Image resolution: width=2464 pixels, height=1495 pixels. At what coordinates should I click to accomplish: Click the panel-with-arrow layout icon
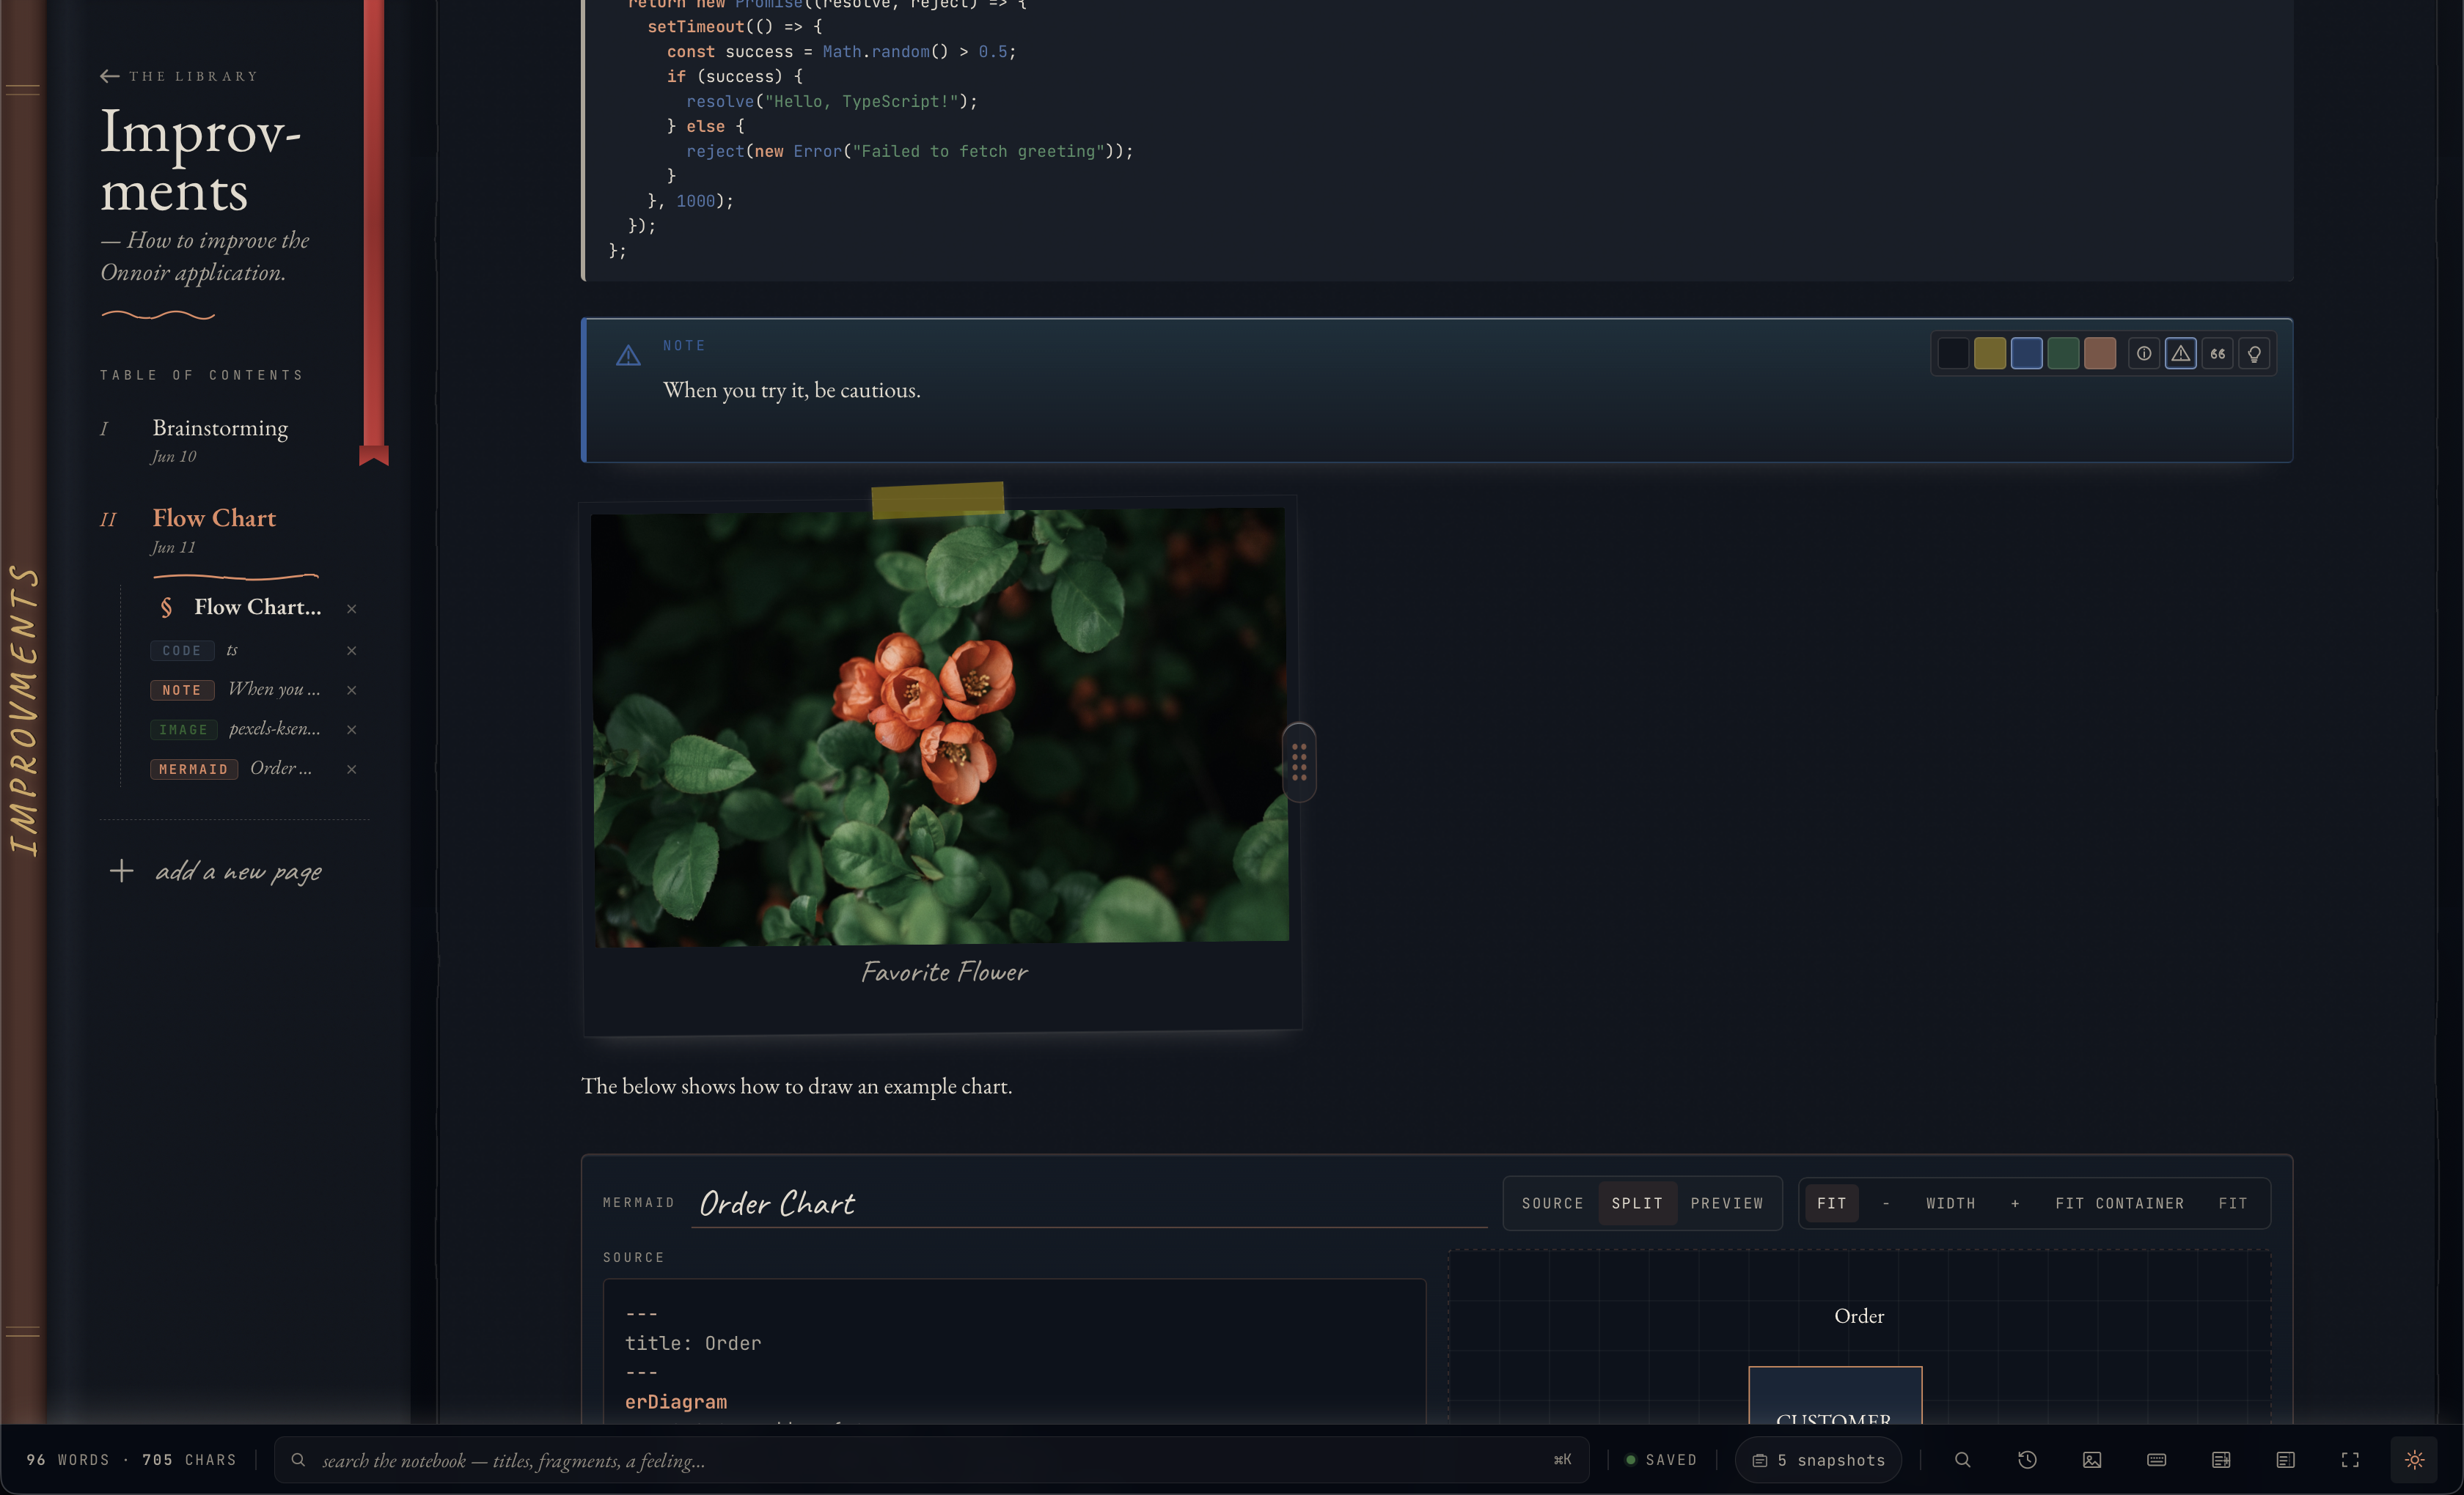[2221, 1460]
